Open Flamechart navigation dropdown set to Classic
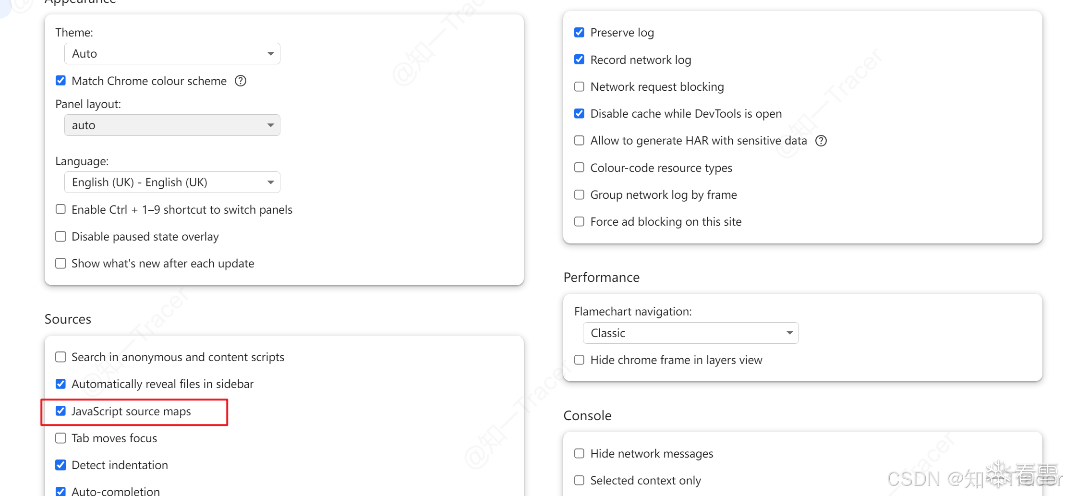This screenshot has width=1065, height=496. (x=690, y=333)
